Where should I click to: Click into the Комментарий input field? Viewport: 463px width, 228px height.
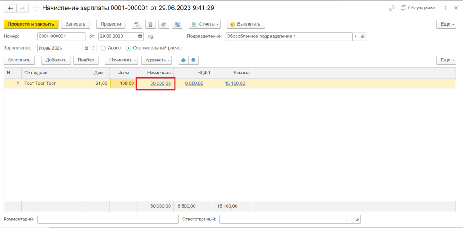108,219
